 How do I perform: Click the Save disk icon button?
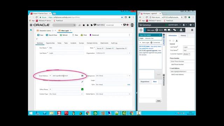point(40,35)
